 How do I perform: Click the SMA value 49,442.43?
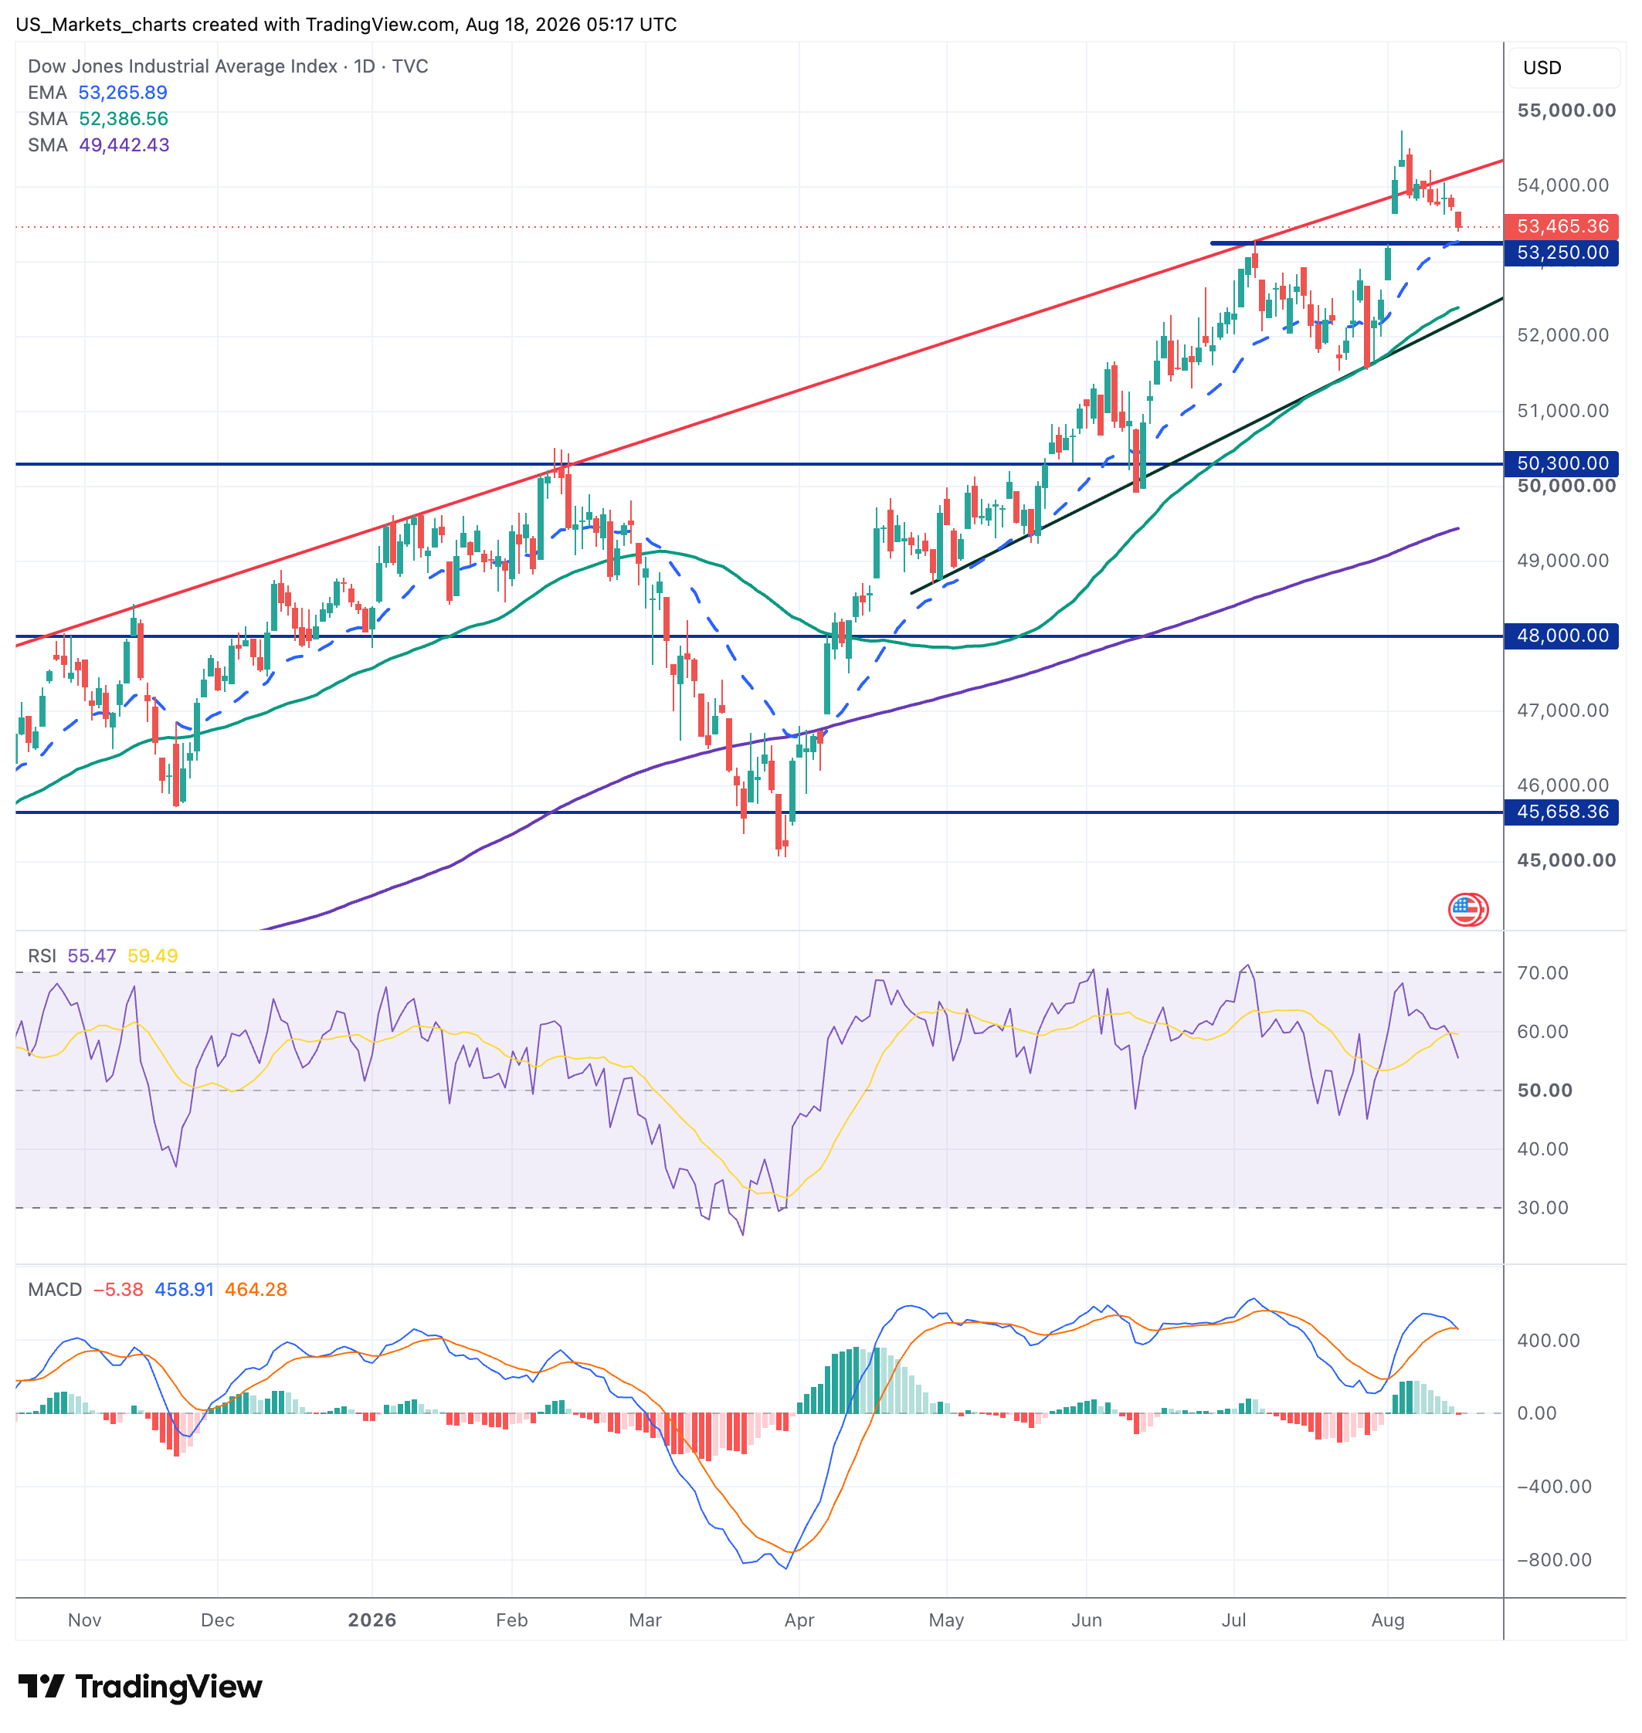[124, 145]
